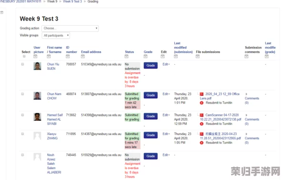Sort by Last modified (submission) header
Viewport: 283px width, 180px height.
click(x=183, y=47)
